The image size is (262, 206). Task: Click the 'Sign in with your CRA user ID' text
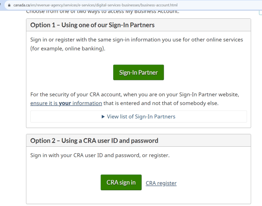tap(100, 155)
